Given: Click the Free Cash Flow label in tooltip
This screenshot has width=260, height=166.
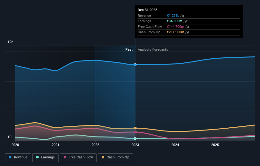Looking at the screenshot, I should pyautogui.click(x=150, y=27).
